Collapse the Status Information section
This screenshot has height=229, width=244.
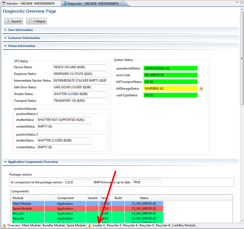coord(5,46)
